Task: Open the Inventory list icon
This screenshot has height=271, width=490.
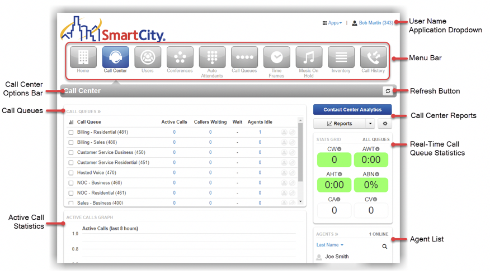Action: click(341, 57)
